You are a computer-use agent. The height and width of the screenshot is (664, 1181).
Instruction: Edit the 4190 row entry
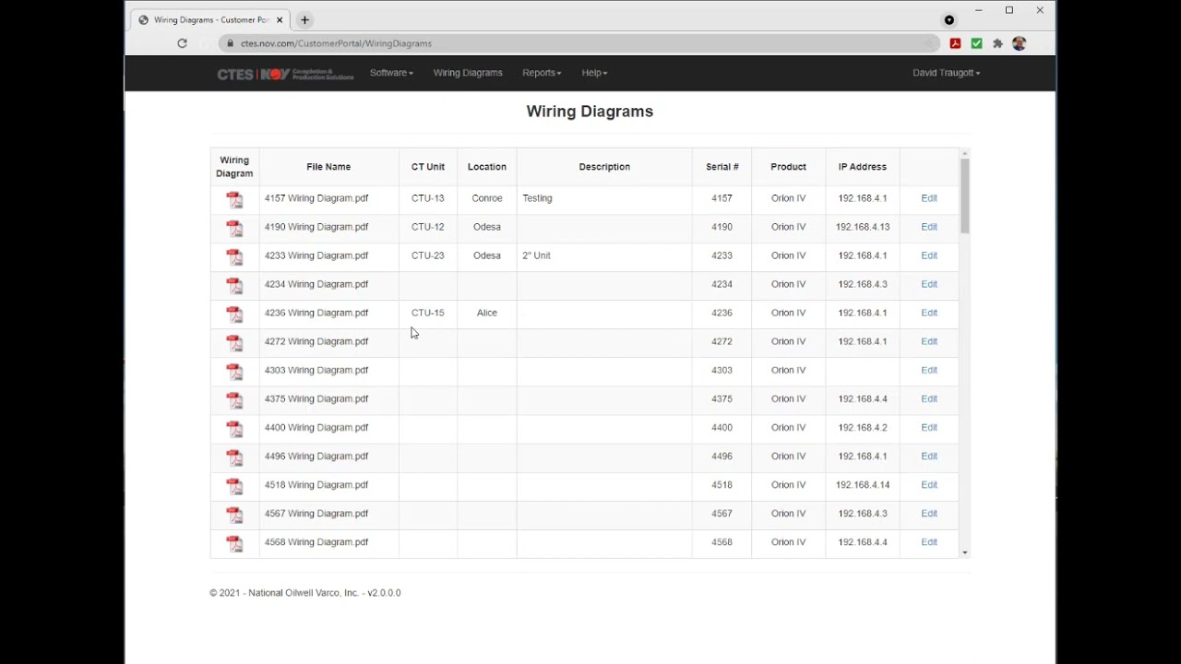pos(929,227)
